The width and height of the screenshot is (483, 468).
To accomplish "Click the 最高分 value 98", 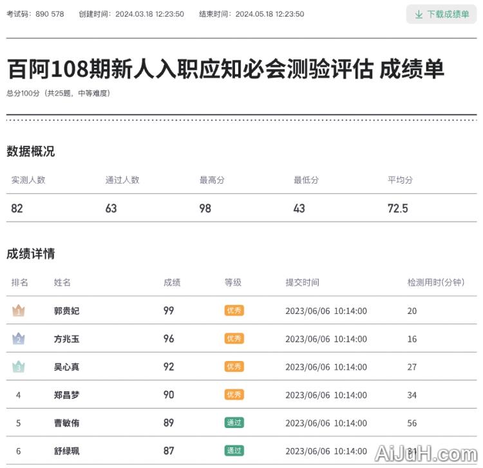I will [205, 208].
